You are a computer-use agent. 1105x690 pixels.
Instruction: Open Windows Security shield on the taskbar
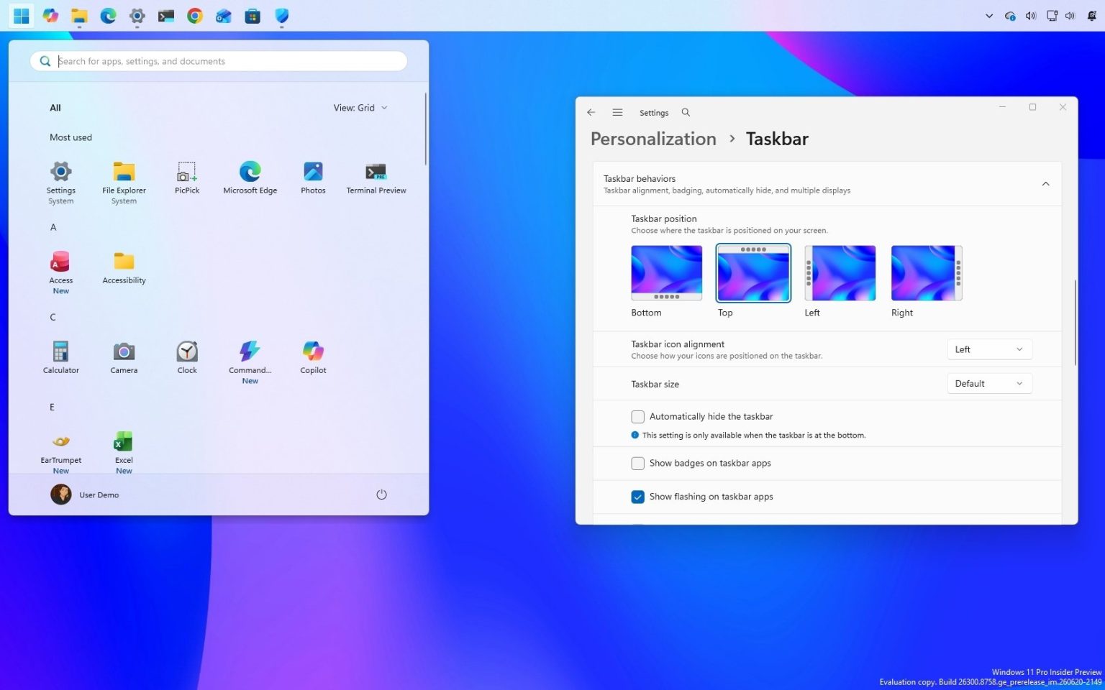(x=282, y=16)
